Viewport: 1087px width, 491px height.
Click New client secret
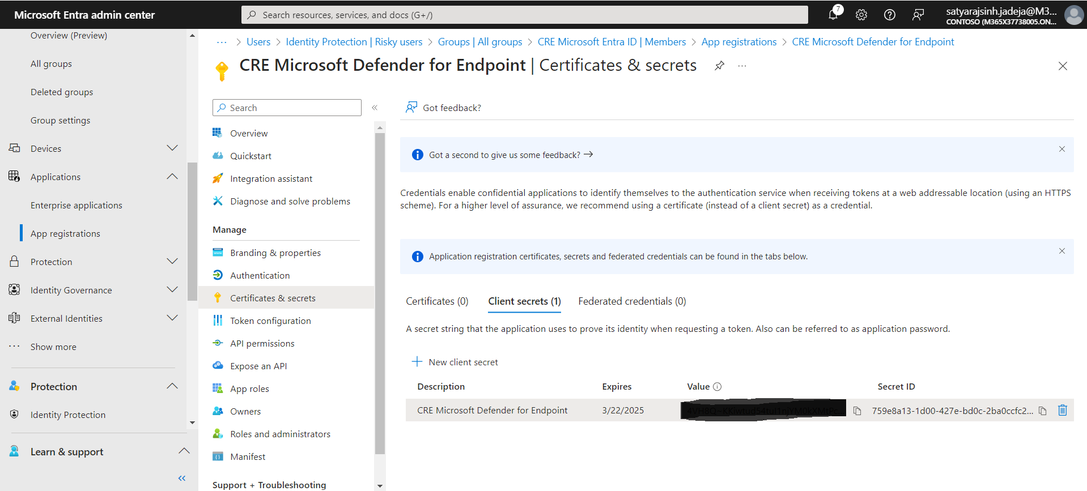point(455,362)
